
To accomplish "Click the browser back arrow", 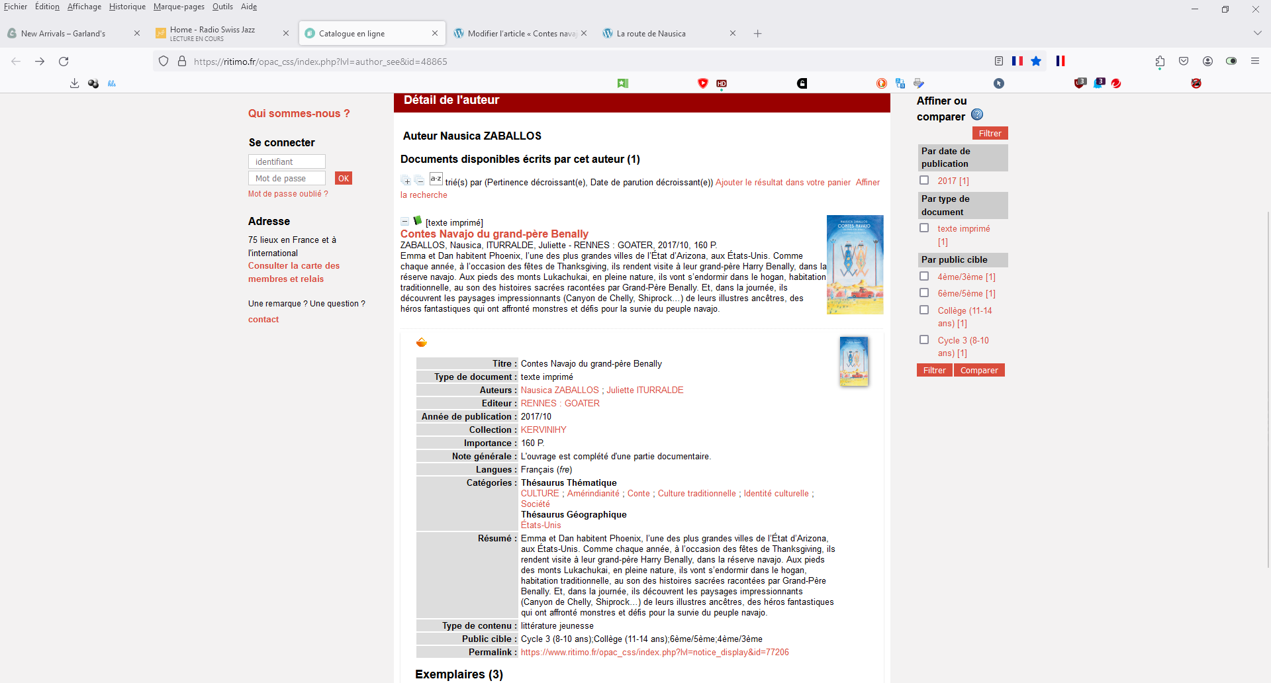I will coord(17,62).
